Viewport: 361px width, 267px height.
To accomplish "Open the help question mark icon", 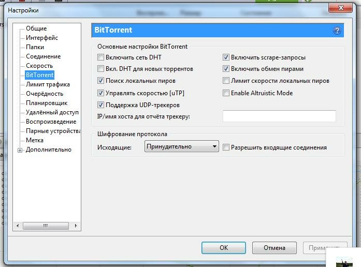I will coord(337,31).
